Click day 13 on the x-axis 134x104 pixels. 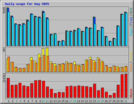55,101
